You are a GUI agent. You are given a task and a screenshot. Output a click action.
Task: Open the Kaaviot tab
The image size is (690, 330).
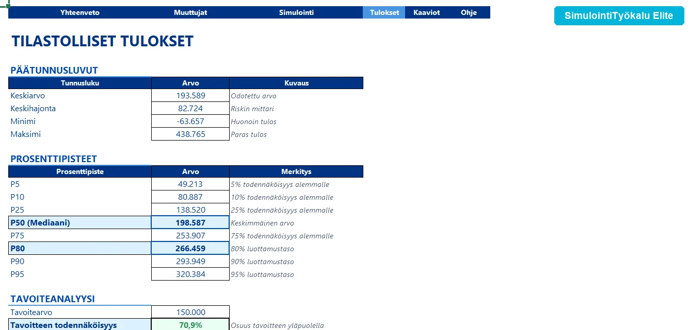pyautogui.click(x=427, y=12)
